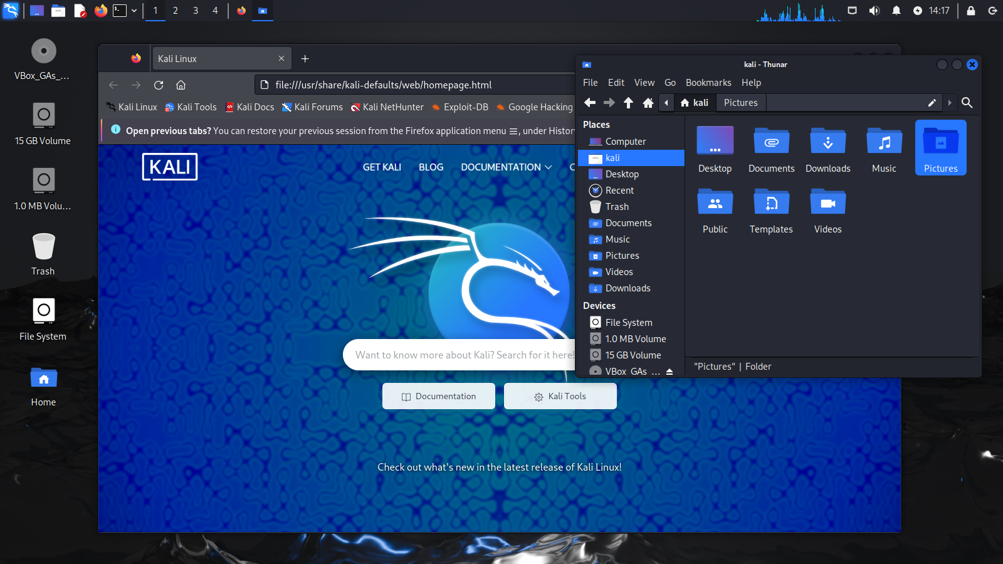Select Computer in the Places sidebar

631,142
